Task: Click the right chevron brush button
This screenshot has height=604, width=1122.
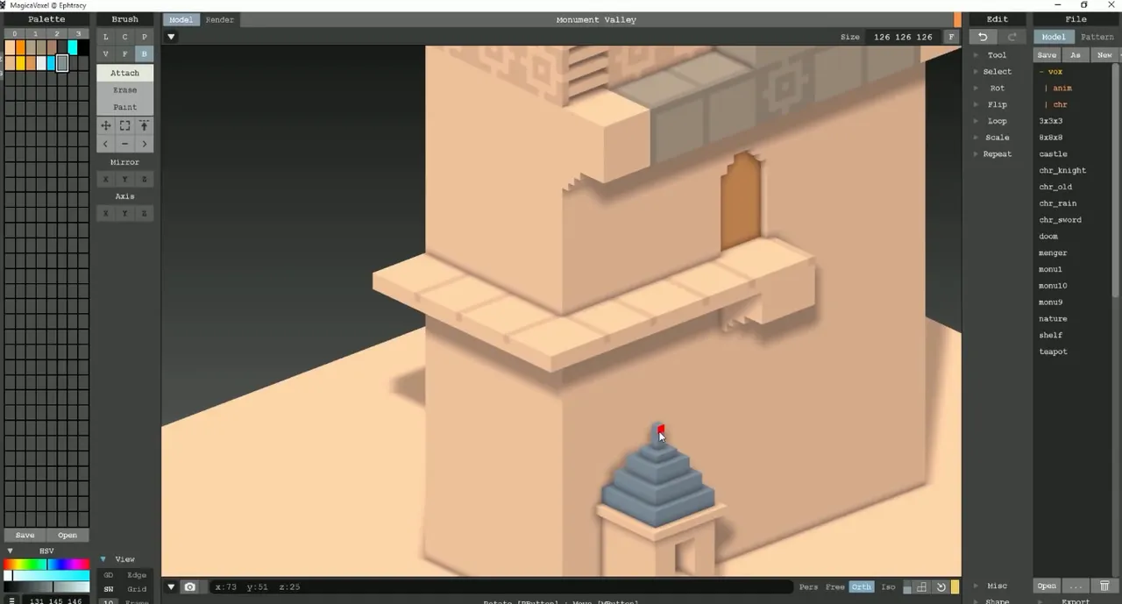Action: 144,144
